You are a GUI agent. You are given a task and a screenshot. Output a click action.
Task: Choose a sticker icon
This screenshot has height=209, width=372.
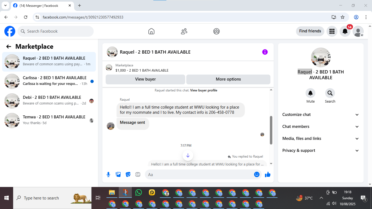point(128,174)
